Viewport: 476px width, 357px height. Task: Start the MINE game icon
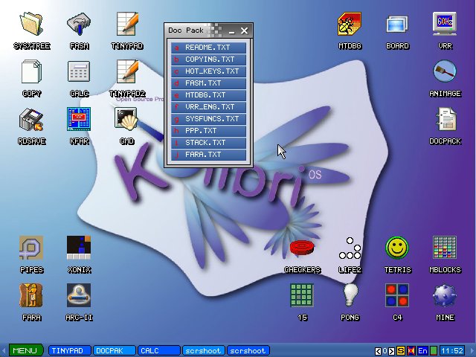pyautogui.click(x=445, y=297)
